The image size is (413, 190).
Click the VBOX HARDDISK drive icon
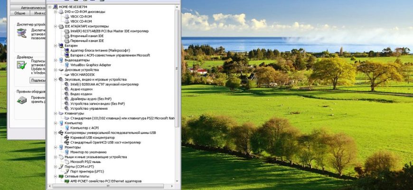coord(66,75)
